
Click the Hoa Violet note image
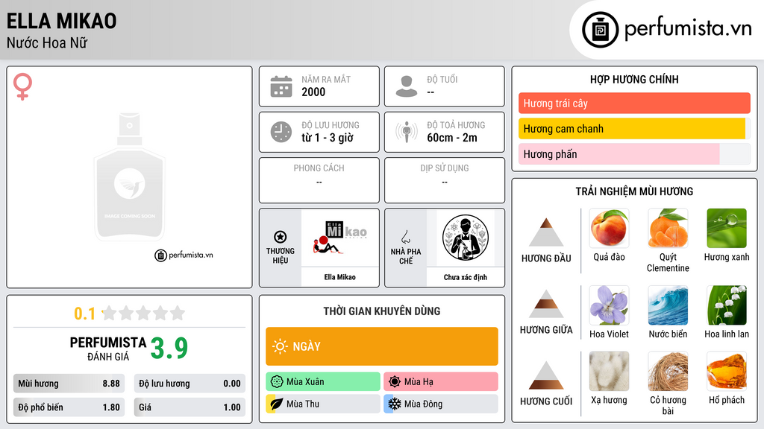pyautogui.click(x=609, y=305)
